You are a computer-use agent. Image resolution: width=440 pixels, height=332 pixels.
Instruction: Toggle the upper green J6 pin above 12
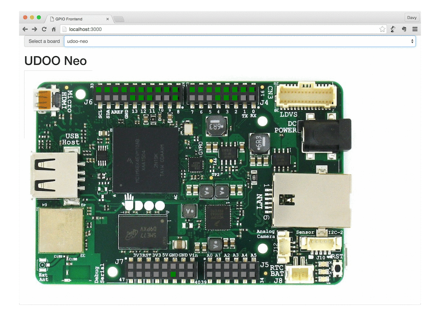click(x=141, y=90)
